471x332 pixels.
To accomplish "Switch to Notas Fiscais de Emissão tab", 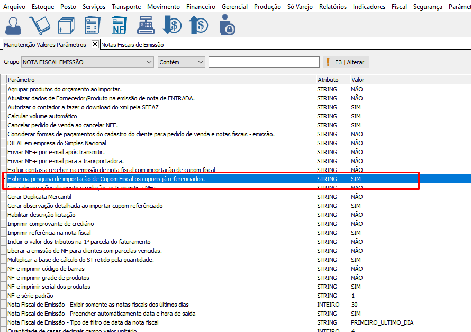I will point(132,45).
